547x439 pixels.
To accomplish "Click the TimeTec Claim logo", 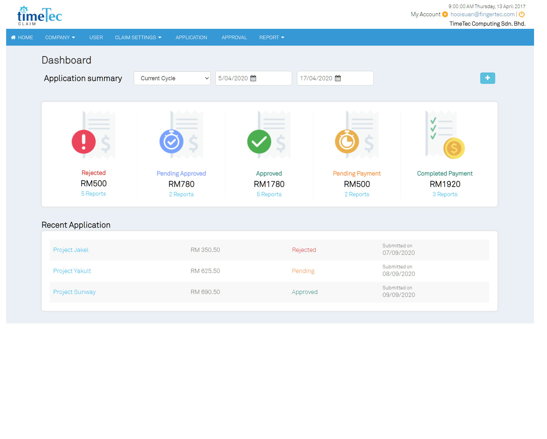I will (40, 16).
